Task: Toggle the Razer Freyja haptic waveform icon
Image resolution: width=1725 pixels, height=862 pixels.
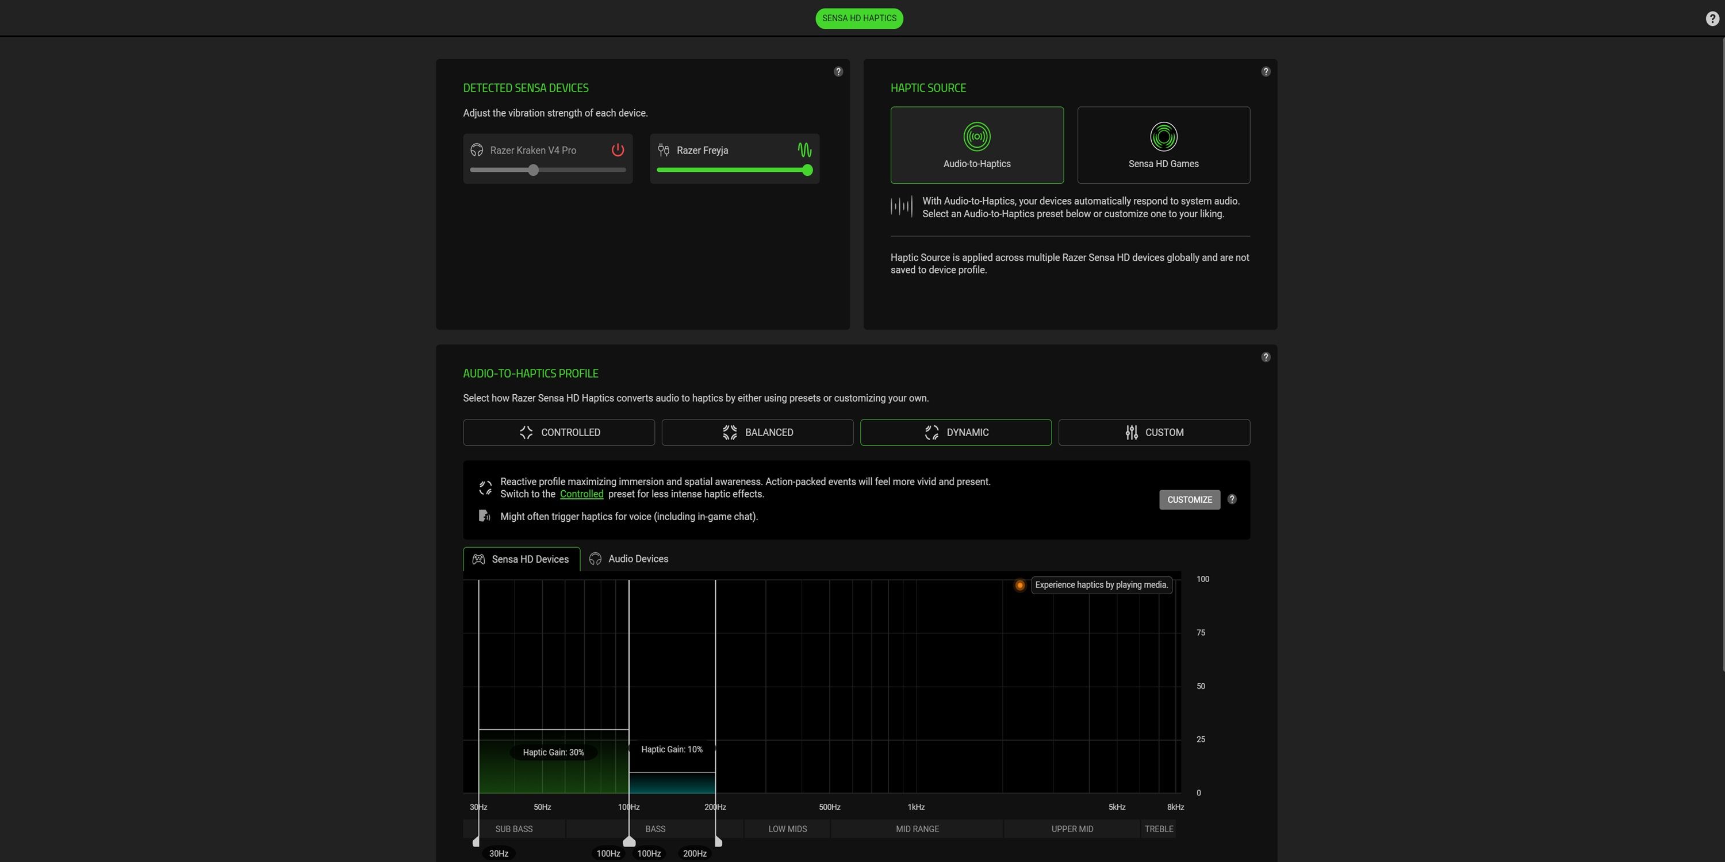Action: point(804,150)
